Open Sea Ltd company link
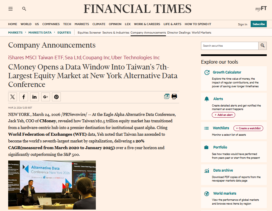Image resolution: width=272 pixels, height=211 pixels. [73, 57]
